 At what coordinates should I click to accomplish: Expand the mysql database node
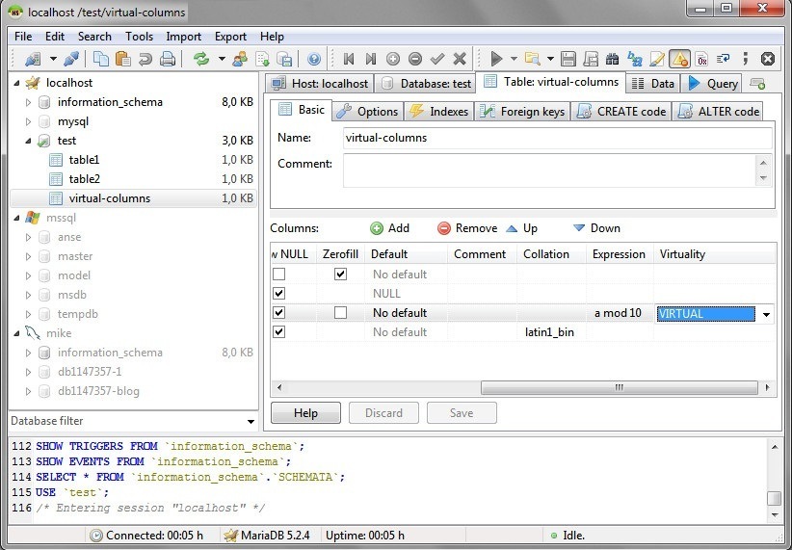28,121
